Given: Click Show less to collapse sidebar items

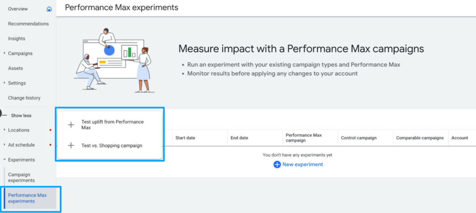Looking at the screenshot, I should pyautogui.click(x=21, y=115).
